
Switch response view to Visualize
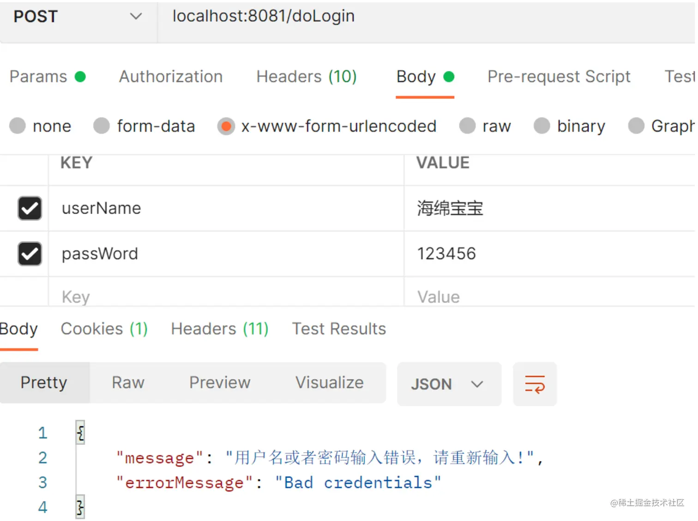pos(330,383)
